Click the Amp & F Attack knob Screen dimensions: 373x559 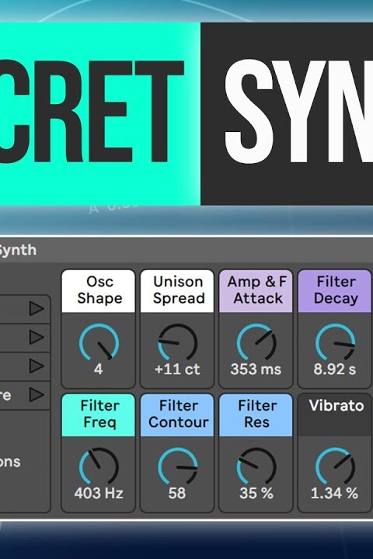[256, 342]
